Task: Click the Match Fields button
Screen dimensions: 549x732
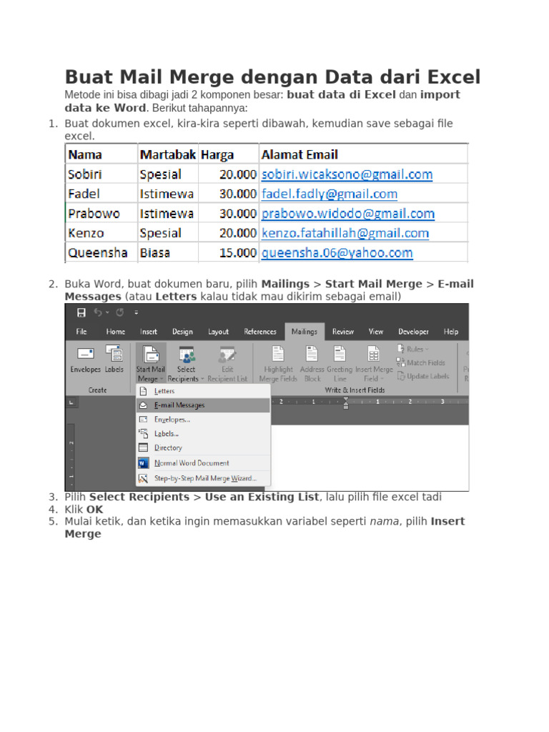Action: point(420,362)
